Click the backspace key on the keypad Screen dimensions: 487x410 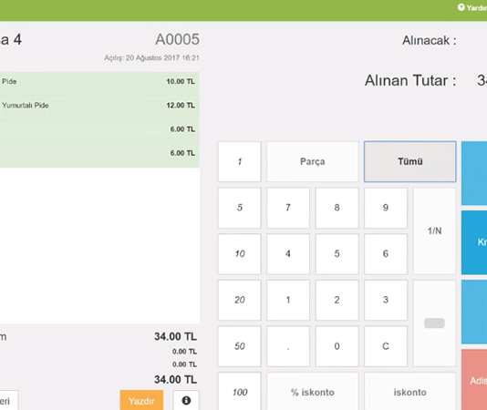pos(434,323)
